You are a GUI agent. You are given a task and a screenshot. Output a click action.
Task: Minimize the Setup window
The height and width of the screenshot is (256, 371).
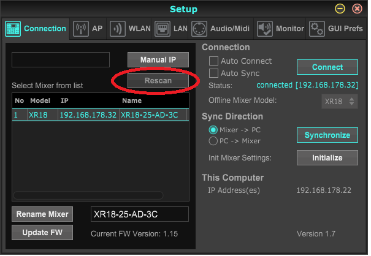tap(340, 9)
